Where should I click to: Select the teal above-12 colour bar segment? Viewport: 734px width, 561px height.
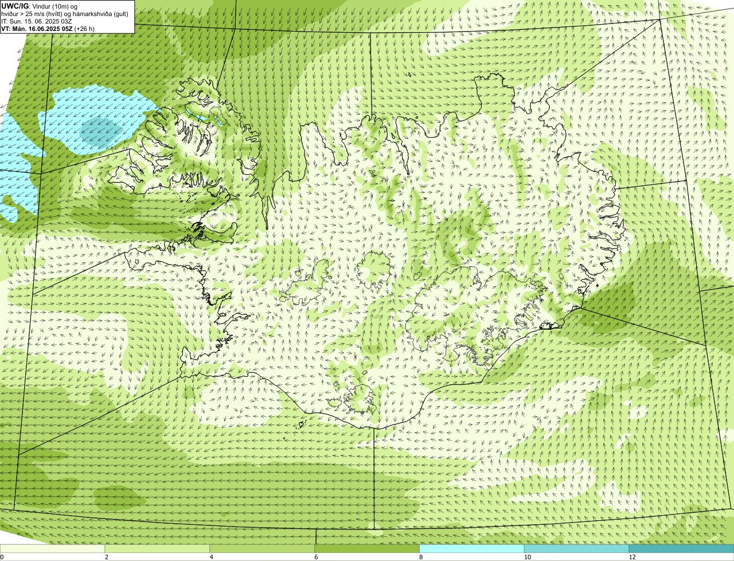tap(681, 548)
